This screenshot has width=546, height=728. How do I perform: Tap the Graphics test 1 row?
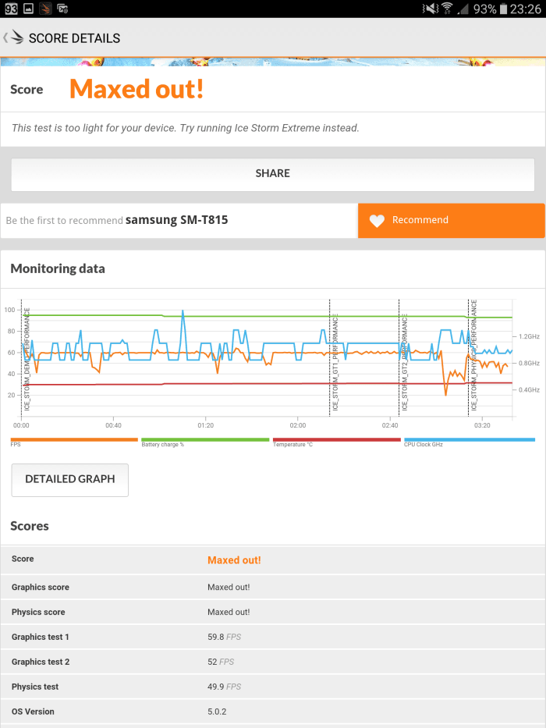point(273,637)
